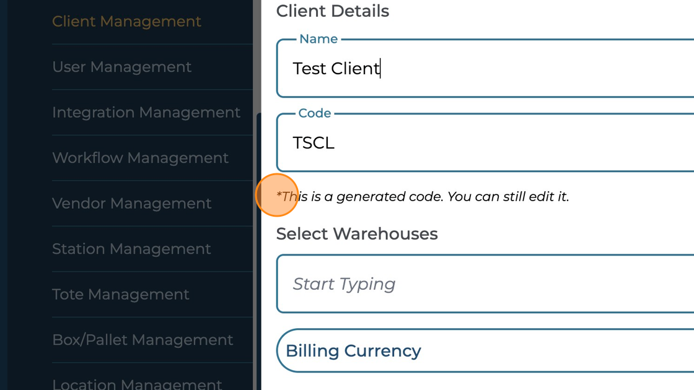Image resolution: width=694 pixels, height=390 pixels.
Task: Select Workflow Management from sidebar
Action: (140, 158)
